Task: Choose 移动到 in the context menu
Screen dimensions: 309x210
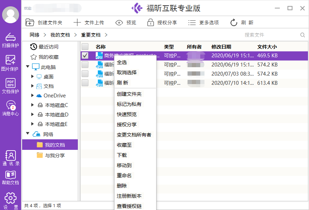Action: click(124, 165)
